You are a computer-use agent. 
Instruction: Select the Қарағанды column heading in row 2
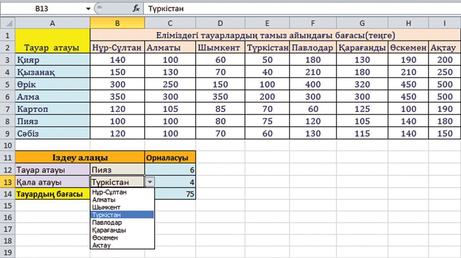(x=362, y=47)
